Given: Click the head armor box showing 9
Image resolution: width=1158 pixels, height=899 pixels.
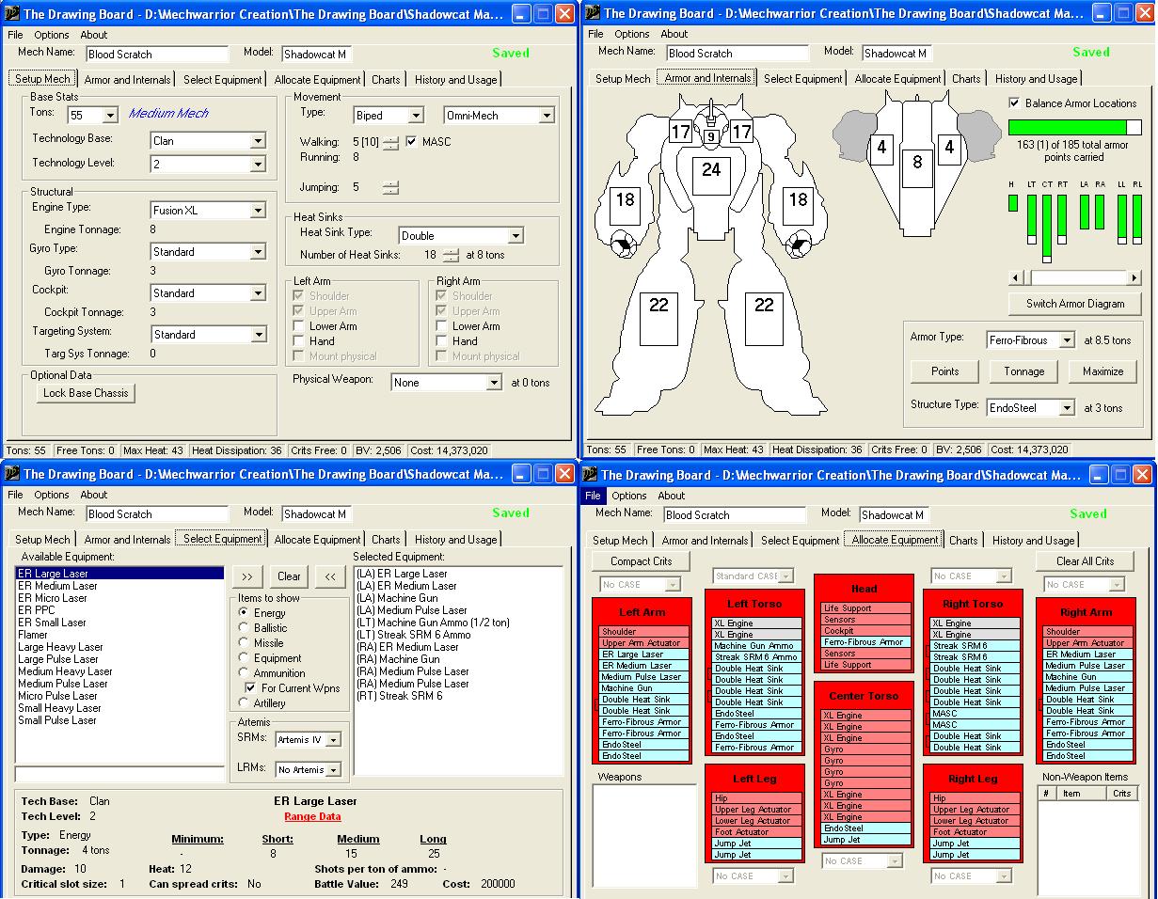Looking at the screenshot, I should pyautogui.click(x=711, y=137).
